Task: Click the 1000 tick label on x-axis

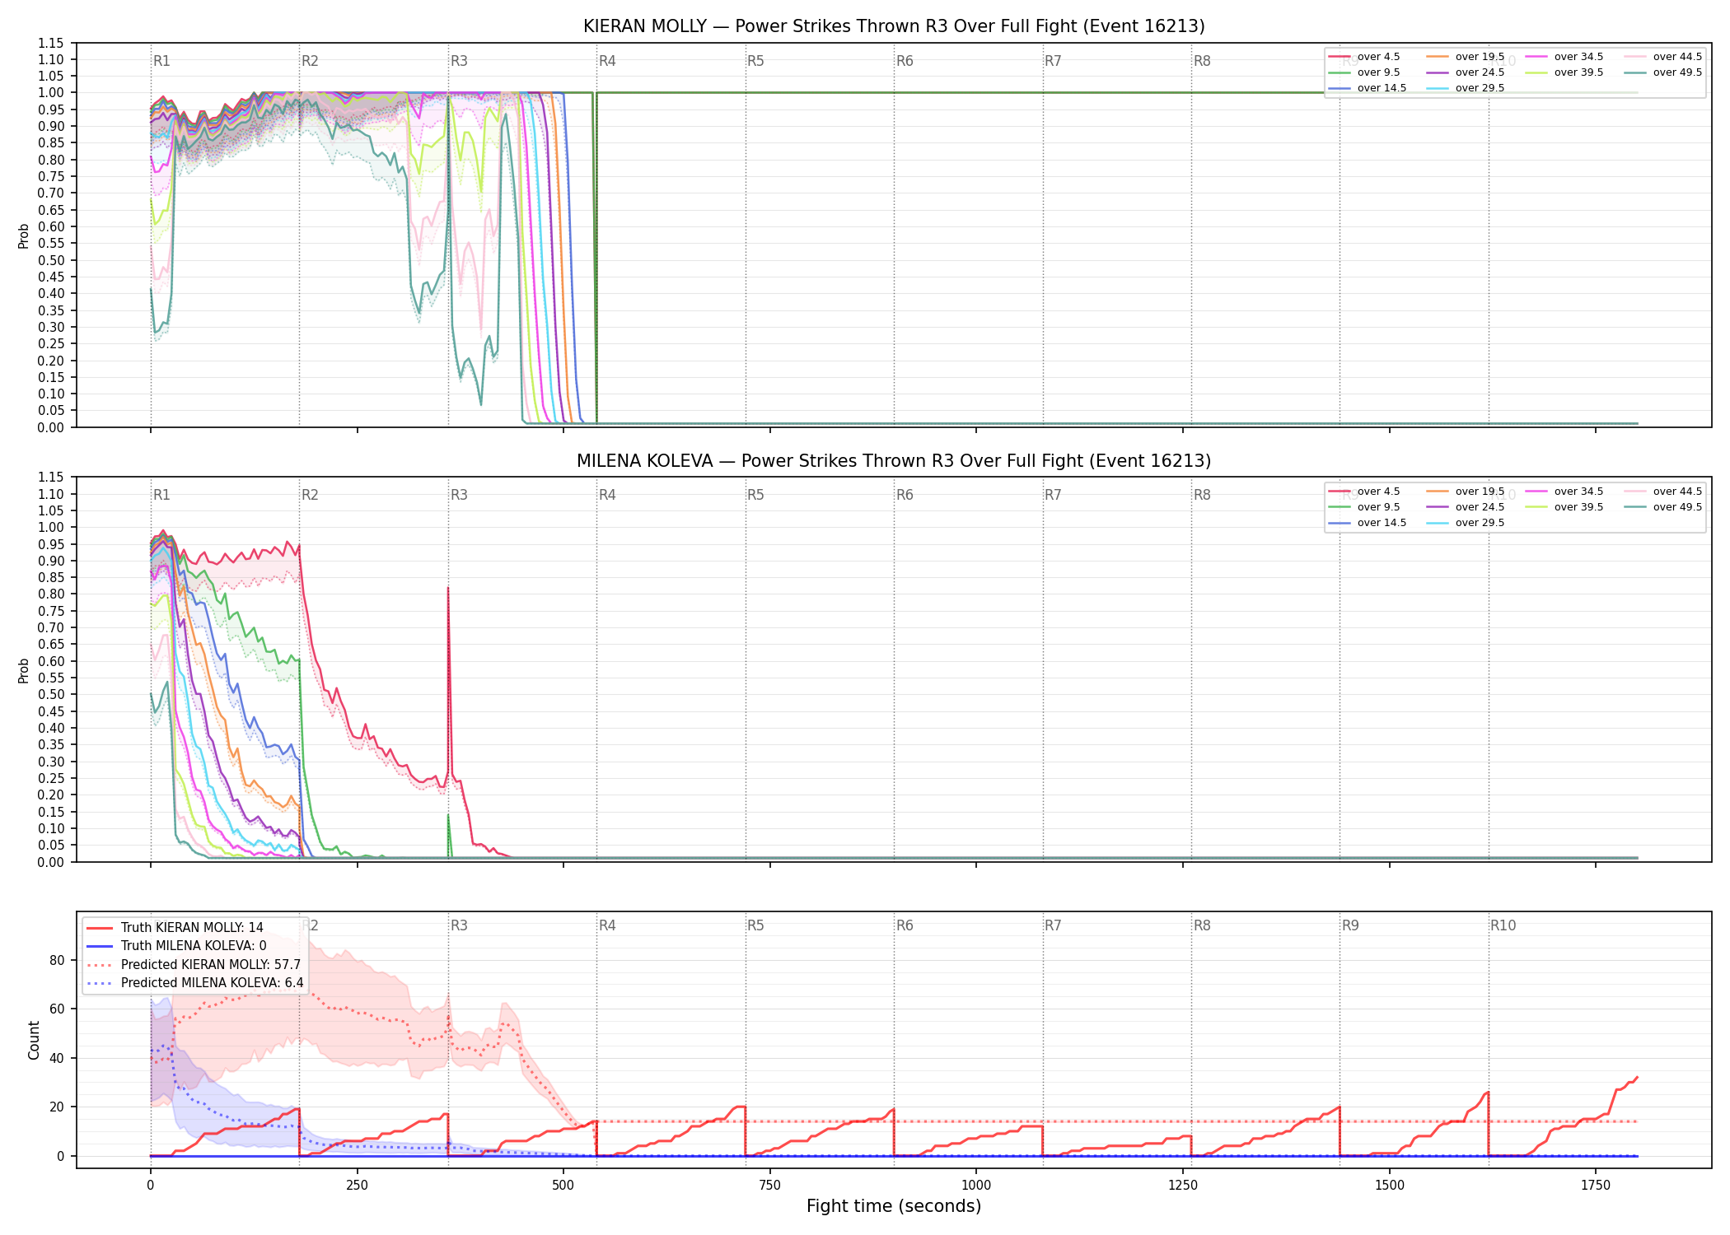Action: click(976, 1186)
